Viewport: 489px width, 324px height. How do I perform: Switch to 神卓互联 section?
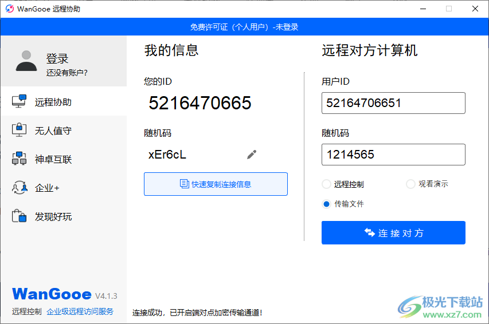(x=64, y=159)
